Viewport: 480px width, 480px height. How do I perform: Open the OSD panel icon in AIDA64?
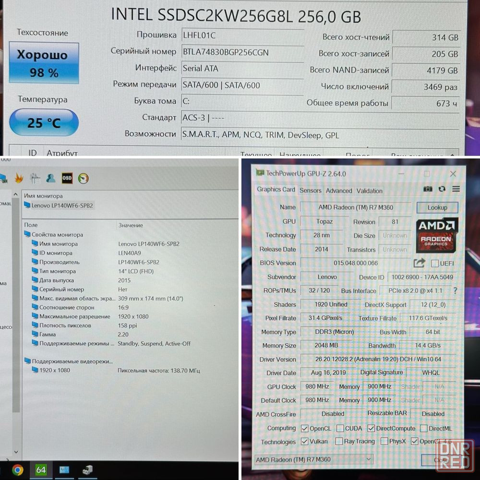tap(67, 178)
